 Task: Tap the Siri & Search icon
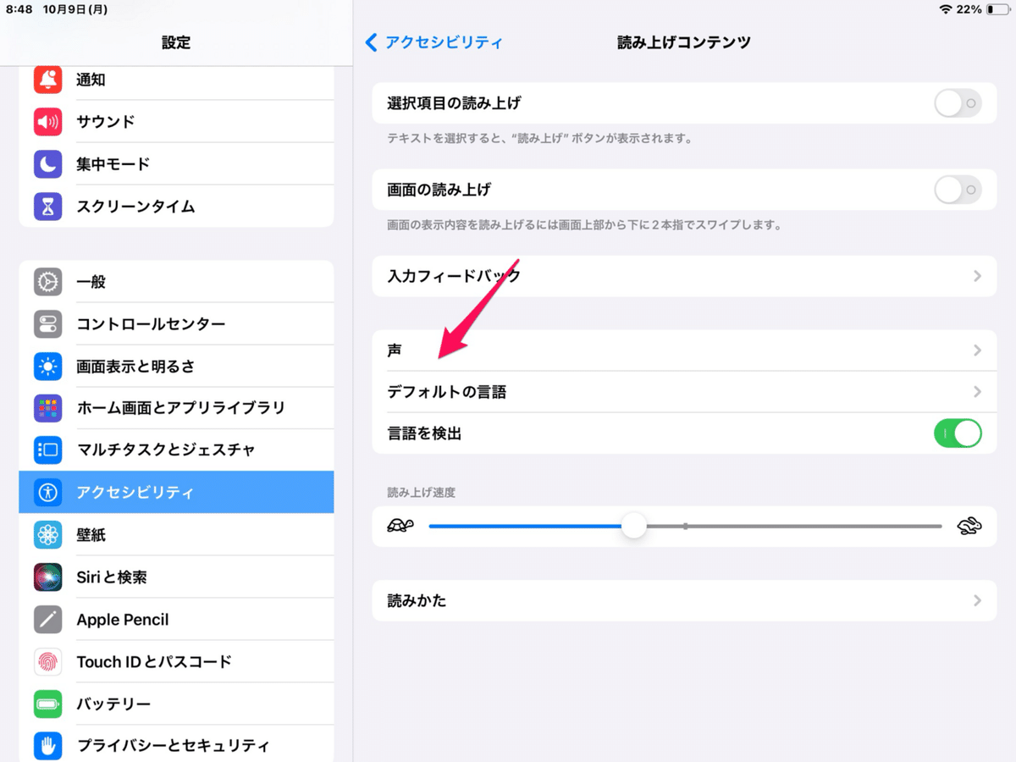48,577
